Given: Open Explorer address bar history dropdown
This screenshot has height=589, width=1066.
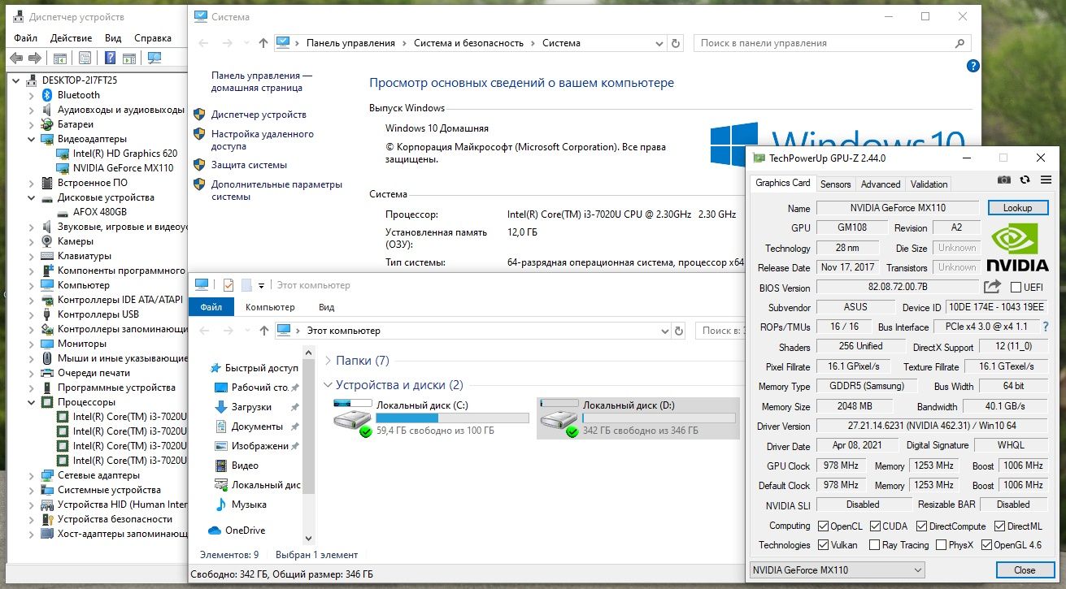Looking at the screenshot, I should tap(664, 331).
